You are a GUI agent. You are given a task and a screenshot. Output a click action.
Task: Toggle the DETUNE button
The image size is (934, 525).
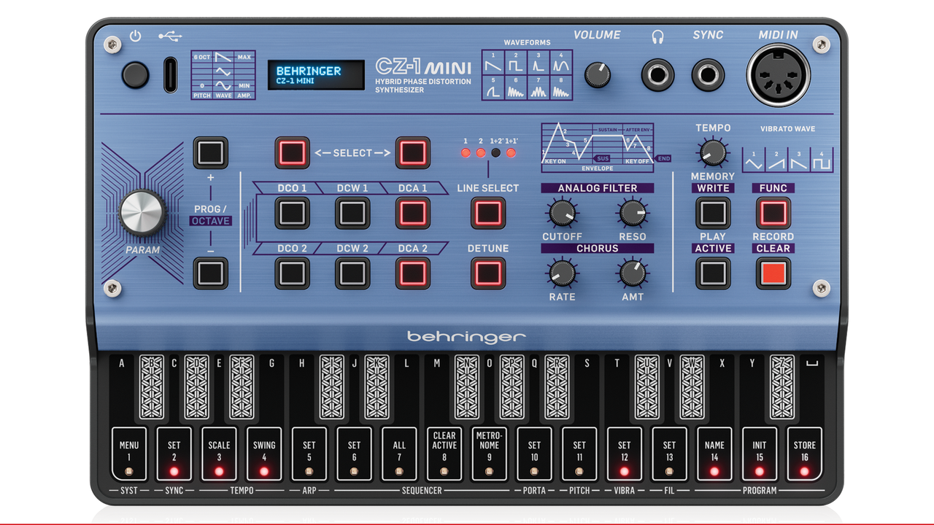point(488,273)
